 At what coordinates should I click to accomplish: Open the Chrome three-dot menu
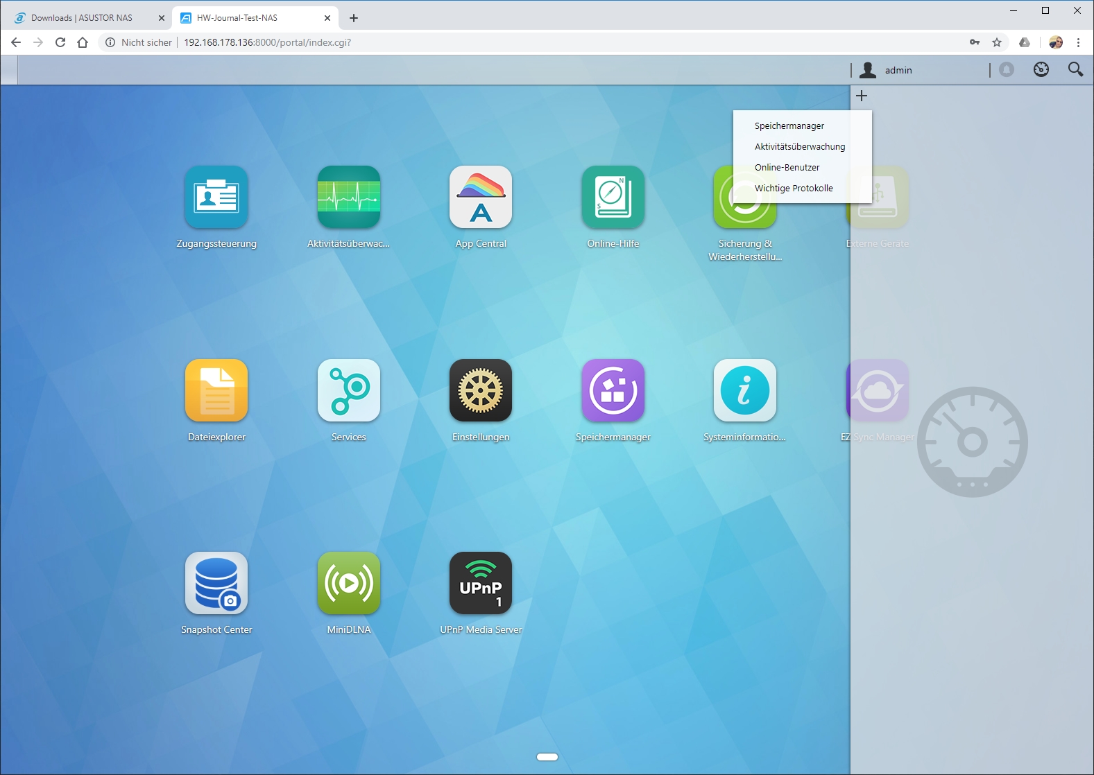(1078, 42)
